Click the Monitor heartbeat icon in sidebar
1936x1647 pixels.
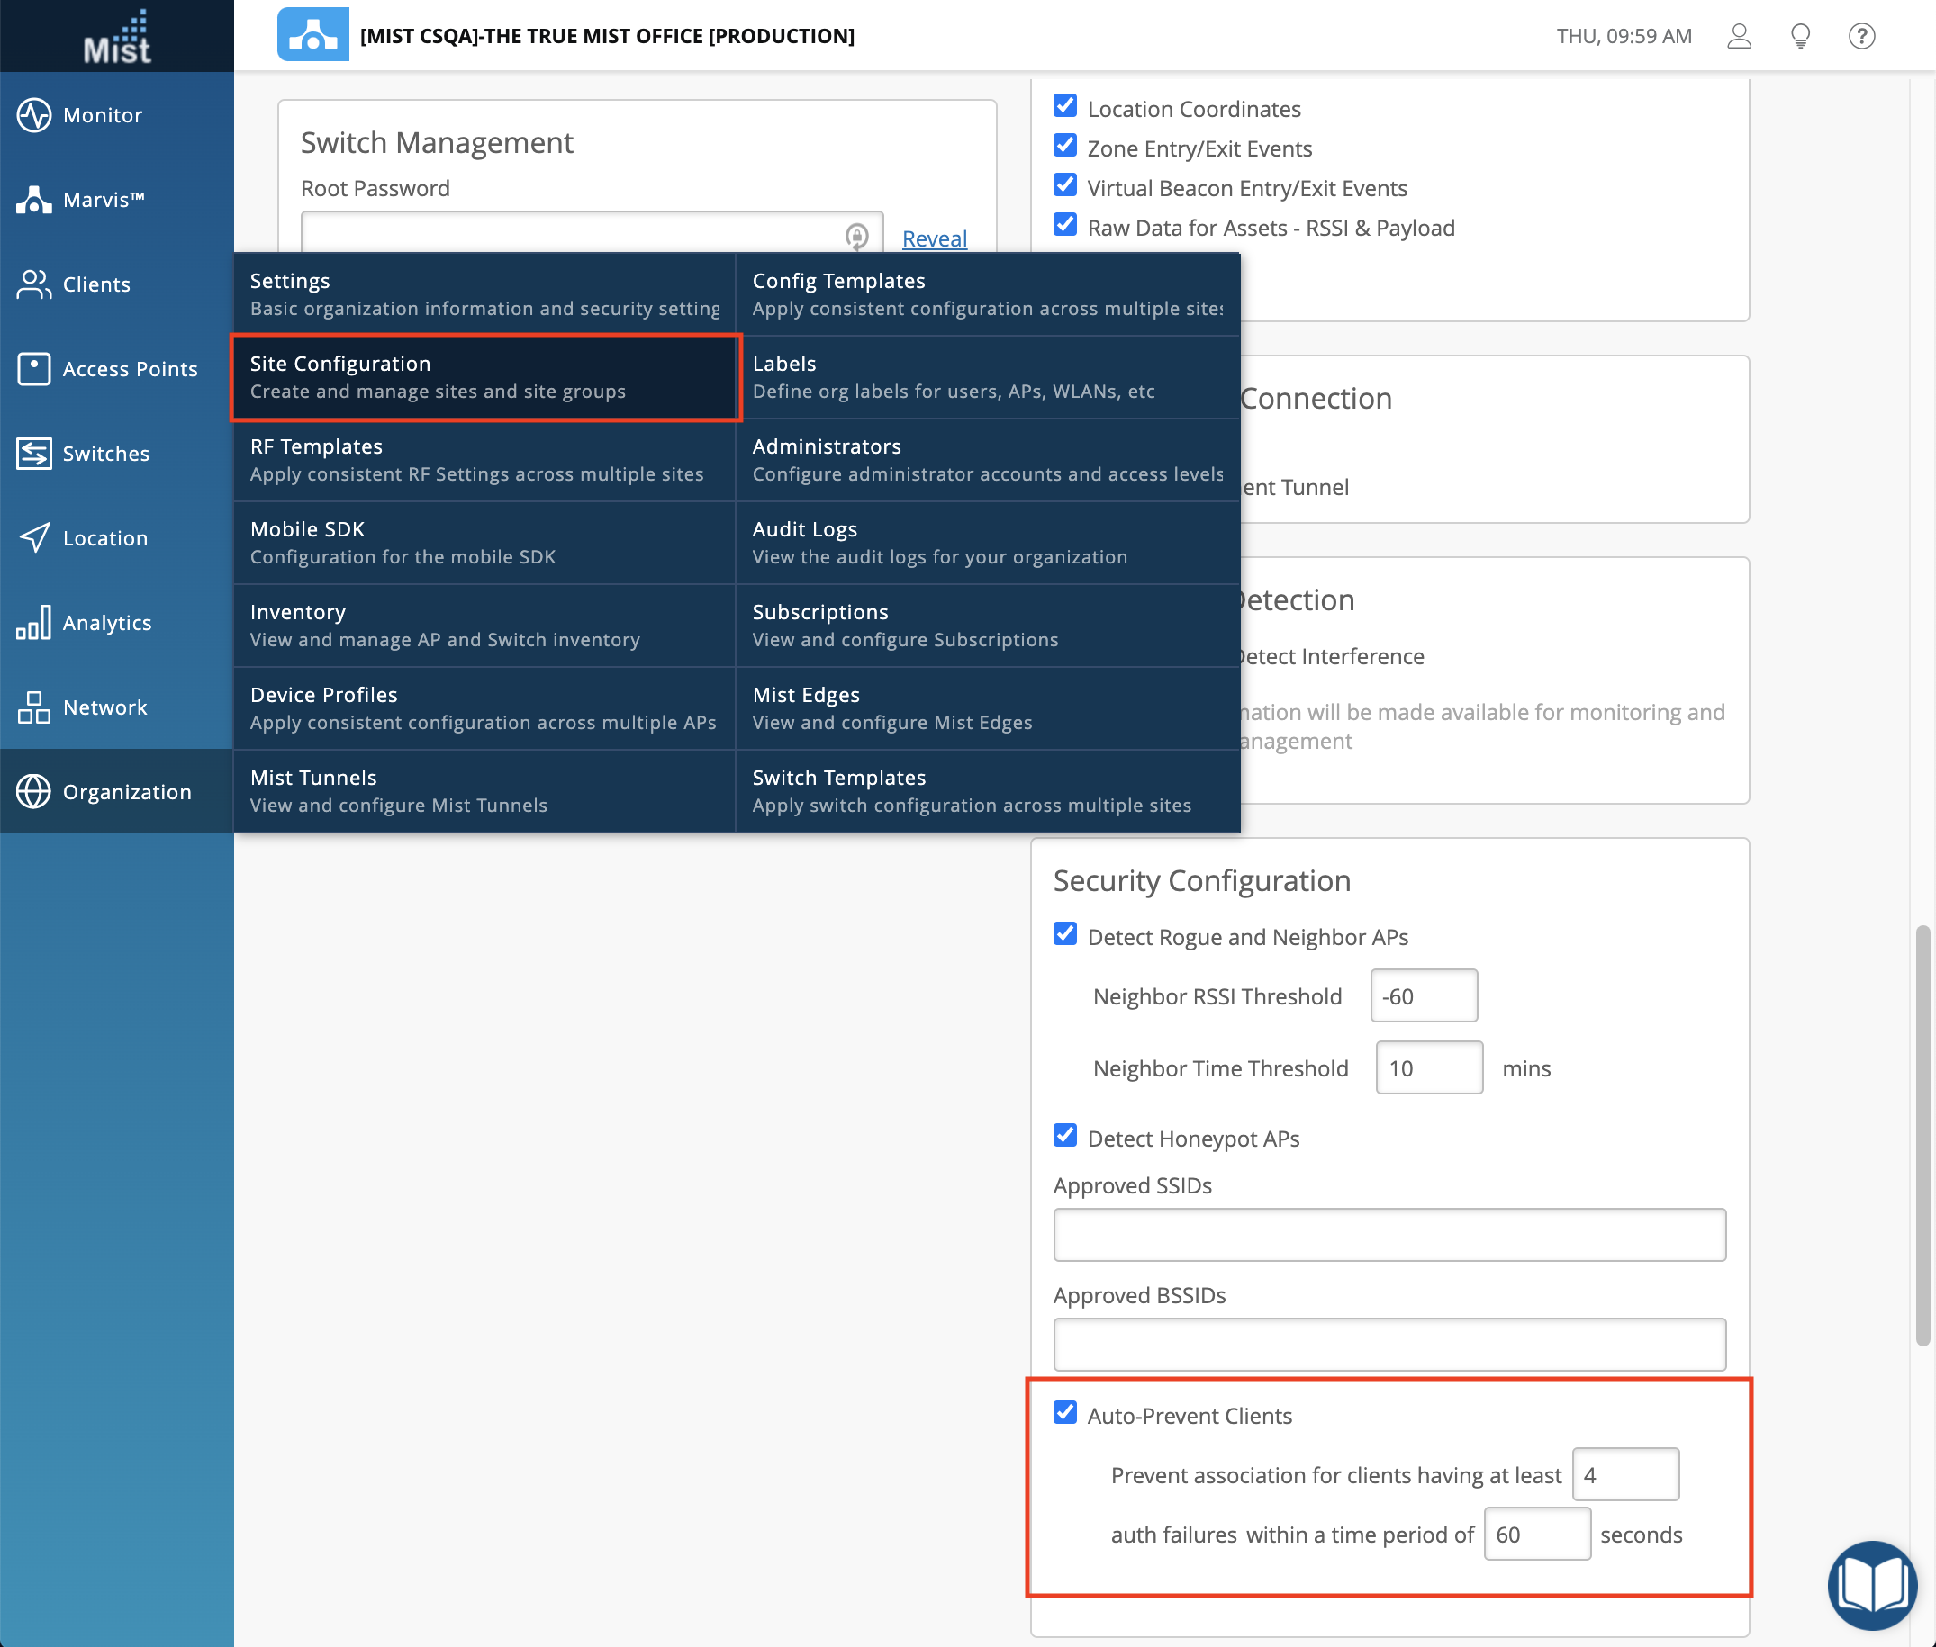point(33,116)
